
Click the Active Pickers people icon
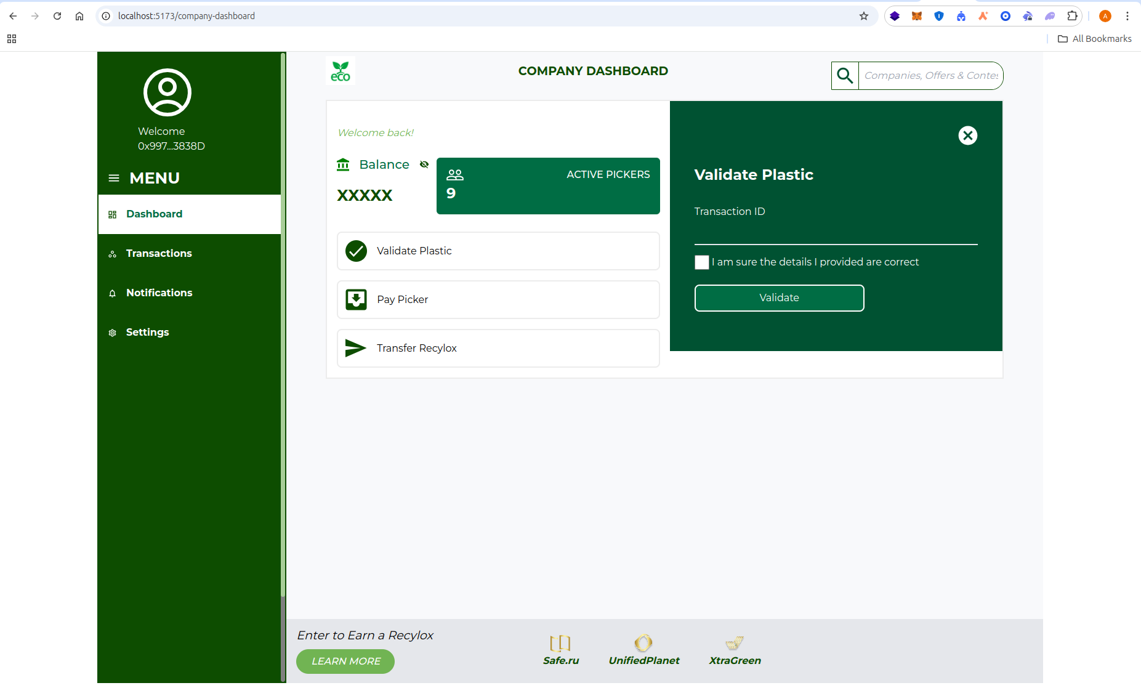[x=455, y=175]
